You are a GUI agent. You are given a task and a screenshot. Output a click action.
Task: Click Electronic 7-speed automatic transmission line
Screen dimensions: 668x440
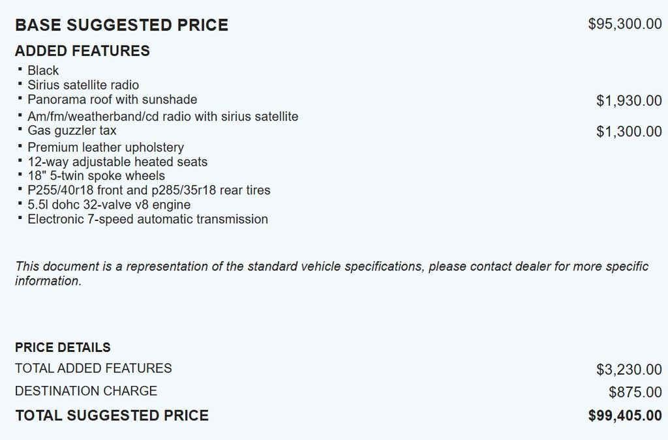(x=147, y=219)
